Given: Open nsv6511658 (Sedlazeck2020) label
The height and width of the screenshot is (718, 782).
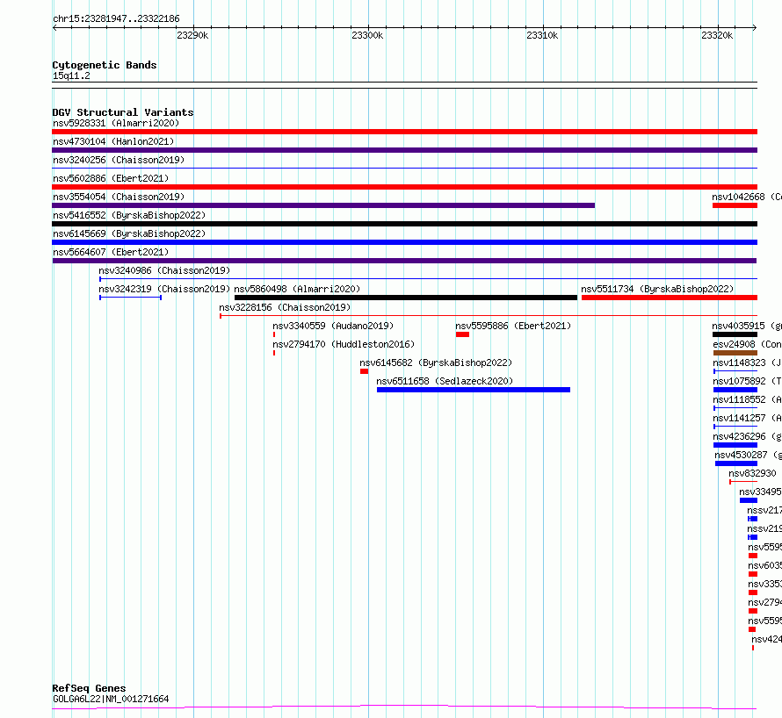Looking at the screenshot, I should click(x=445, y=381).
